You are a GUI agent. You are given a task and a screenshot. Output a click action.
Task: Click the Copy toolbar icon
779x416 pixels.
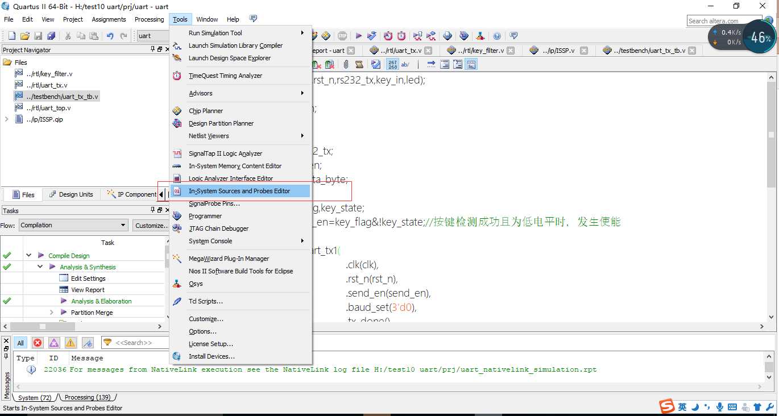pyautogui.click(x=81, y=36)
